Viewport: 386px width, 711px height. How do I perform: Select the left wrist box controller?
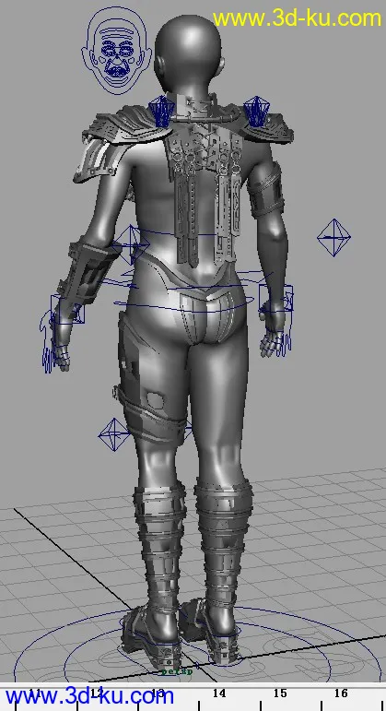[x=67, y=309]
